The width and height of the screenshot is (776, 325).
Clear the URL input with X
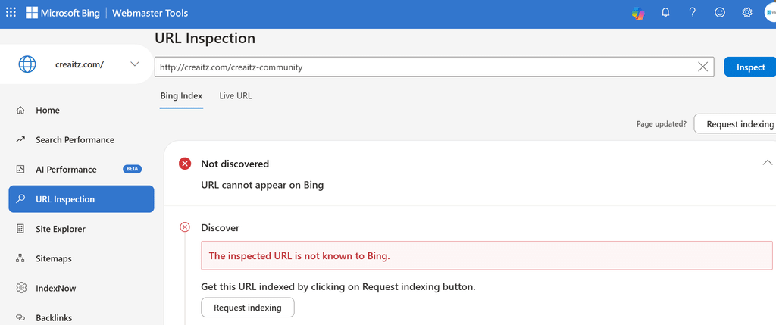(702, 67)
